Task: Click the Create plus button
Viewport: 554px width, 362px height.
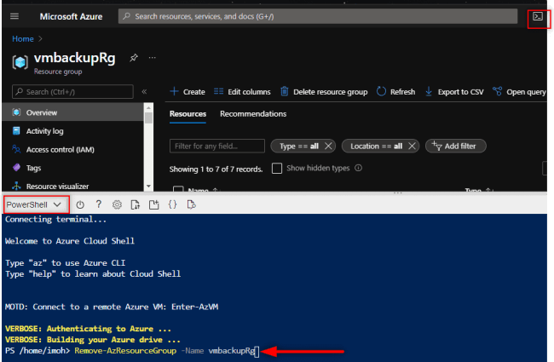Action: point(188,92)
